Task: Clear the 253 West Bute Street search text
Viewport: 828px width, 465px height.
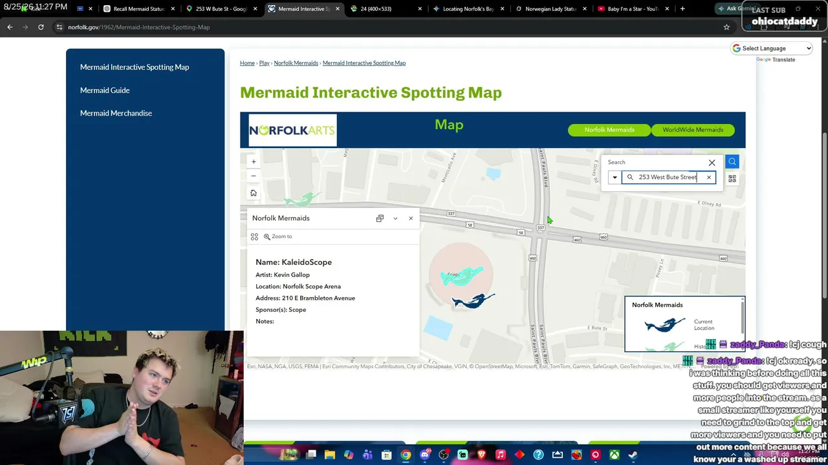Action: [708, 177]
